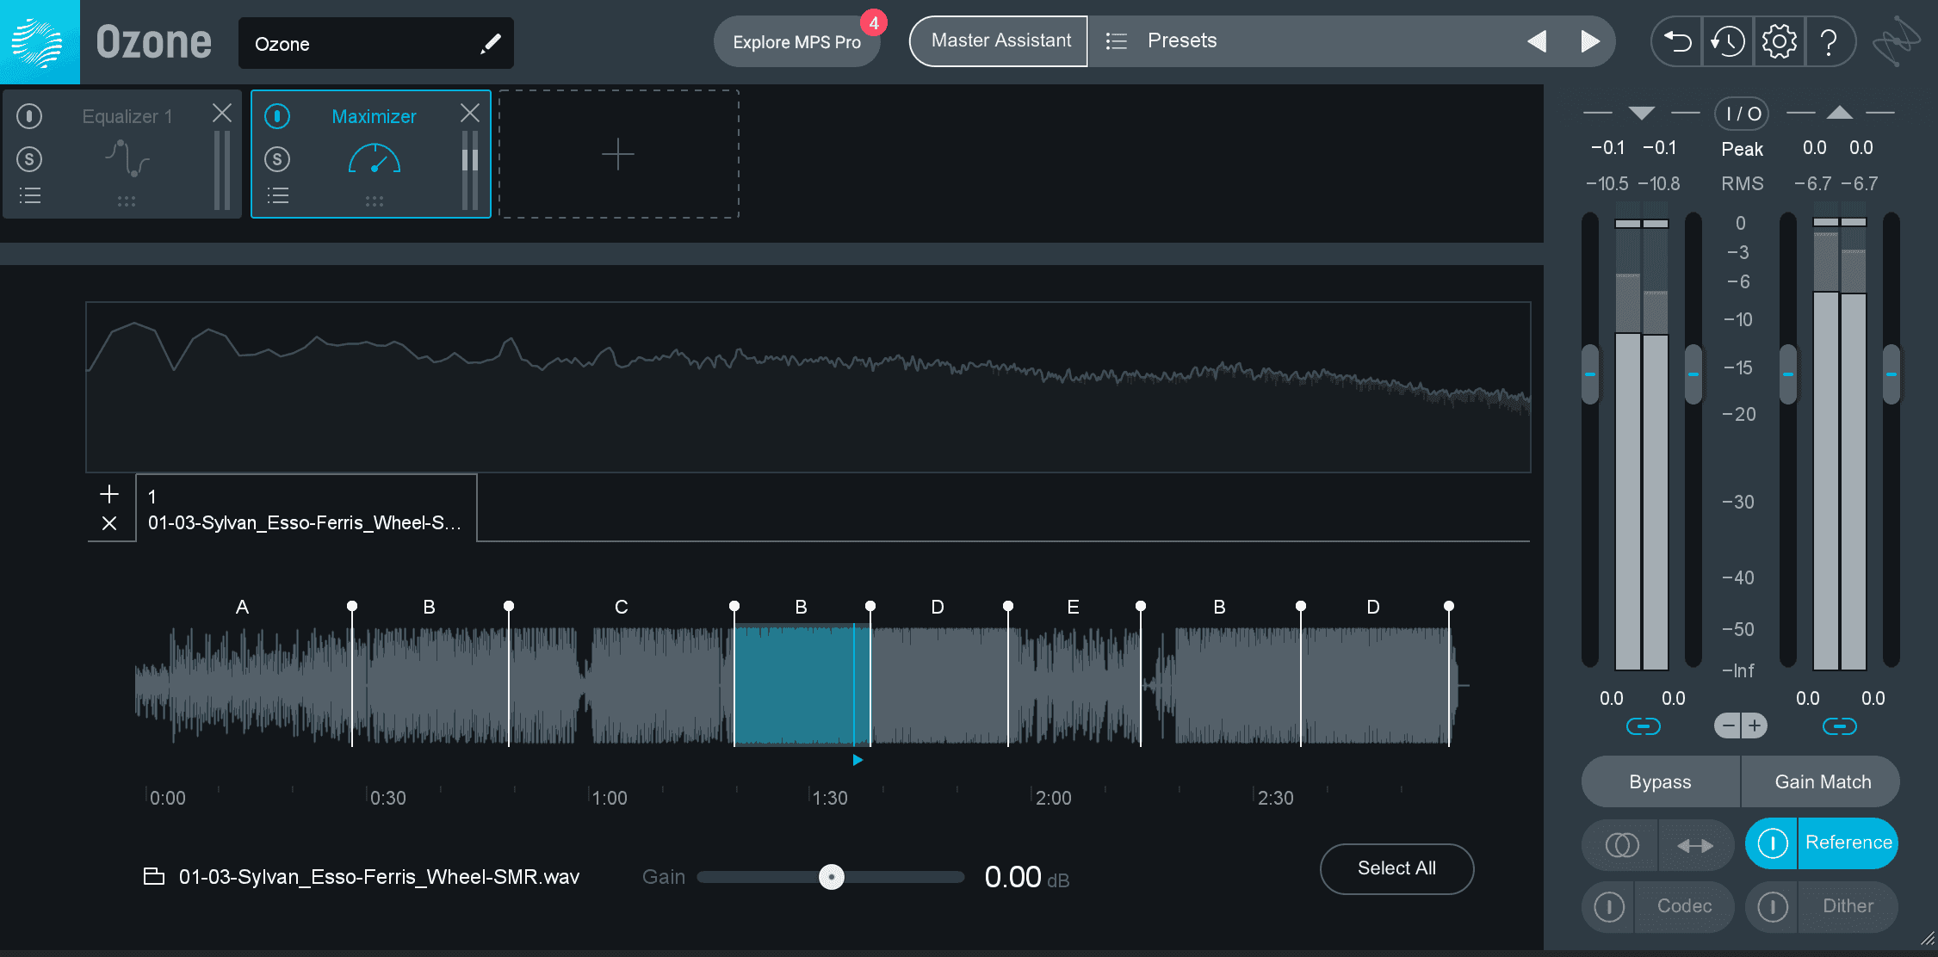
Task: Toggle the Codec power button
Action: coord(1608,906)
